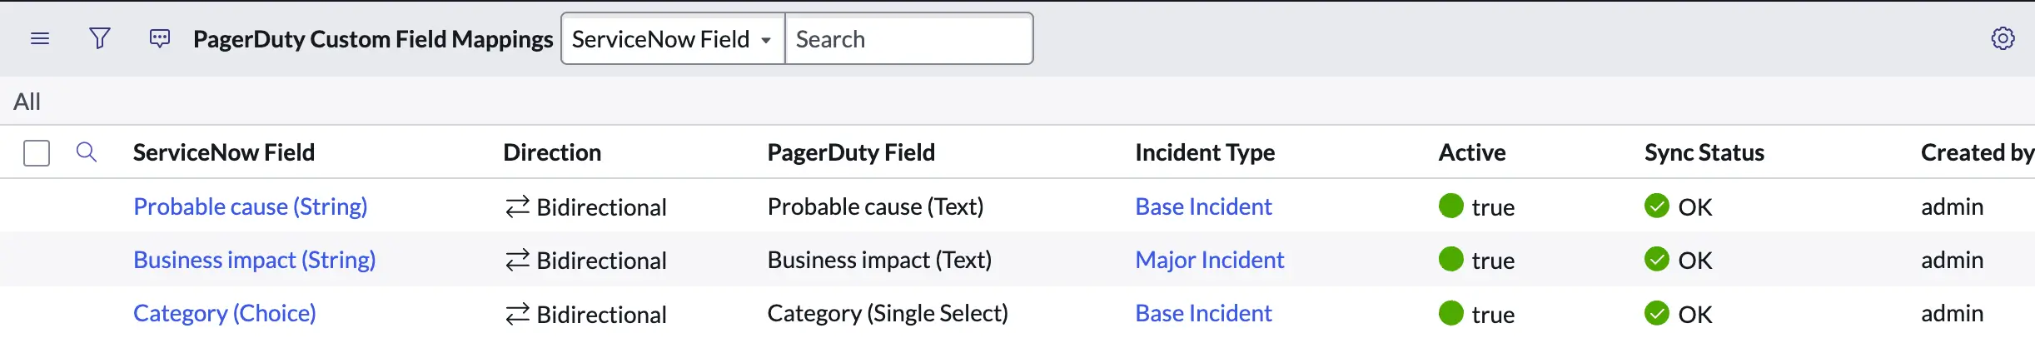Click into the Search text field
Image resolution: width=2035 pixels, height=343 pixels.
pyautogui.click(x=908, y=39)
